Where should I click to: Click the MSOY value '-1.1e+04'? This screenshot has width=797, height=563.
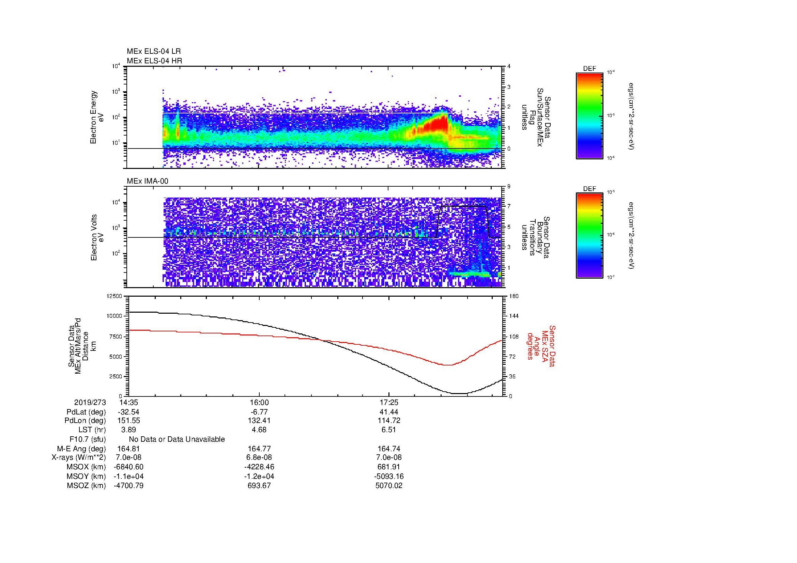click(128, 476)
